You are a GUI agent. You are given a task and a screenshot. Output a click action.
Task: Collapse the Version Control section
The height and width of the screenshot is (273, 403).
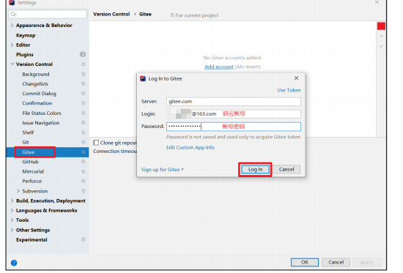[12, 64]
